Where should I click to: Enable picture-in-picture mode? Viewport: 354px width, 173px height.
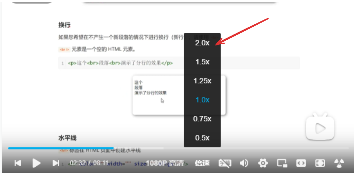pyautogui.click(x=282, y=163)
